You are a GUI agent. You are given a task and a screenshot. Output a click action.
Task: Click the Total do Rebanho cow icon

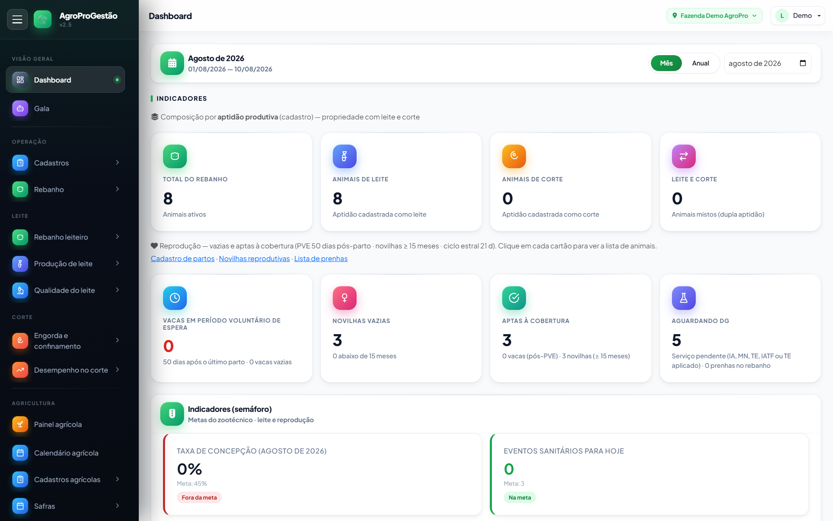[x=175, y=156]
